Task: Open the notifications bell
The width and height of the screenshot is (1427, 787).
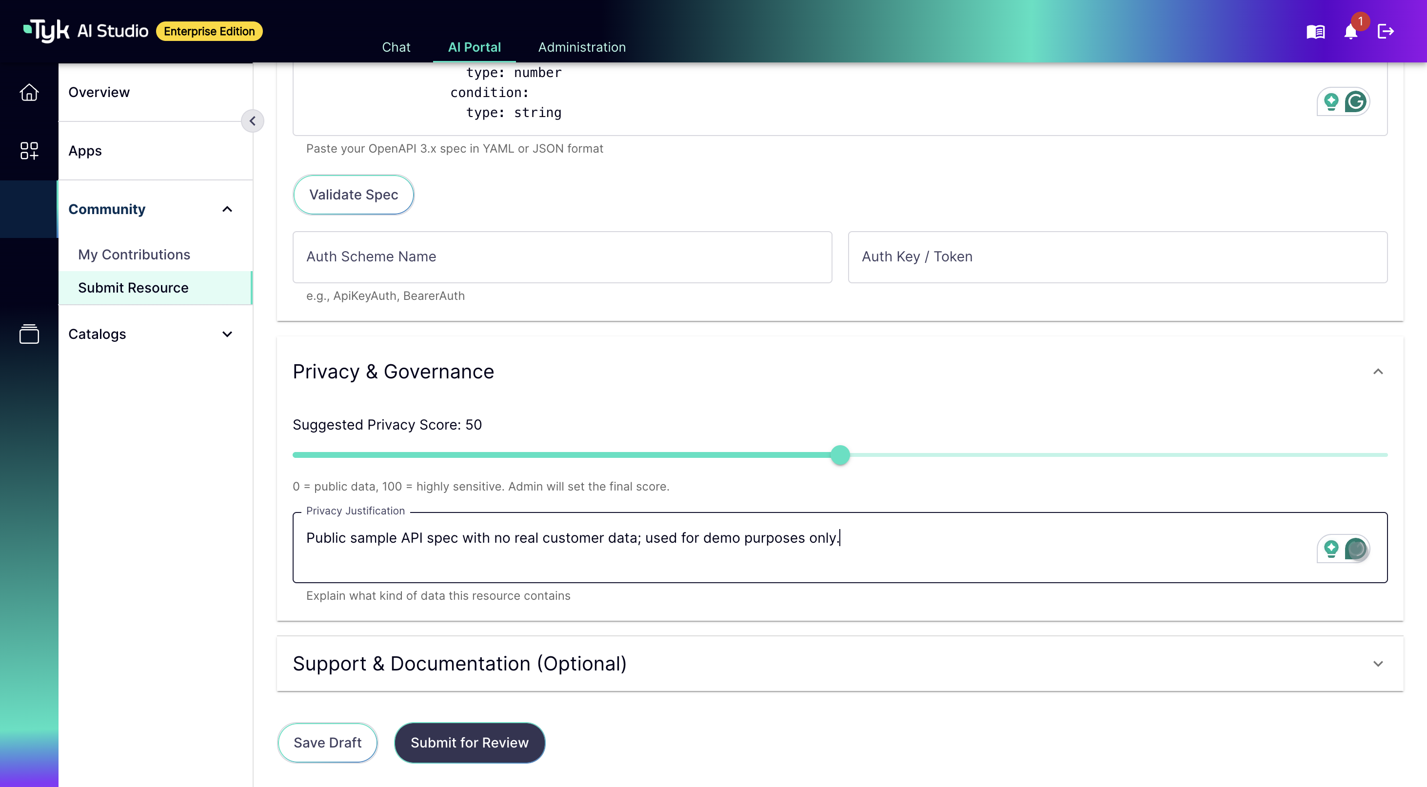Action: point(1351,32)
